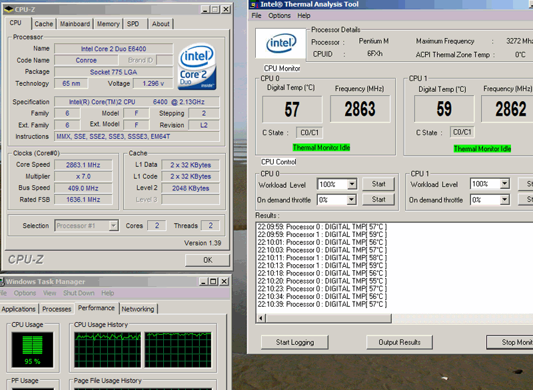The image size is (533, 390).
Task: Click result line 22:10:39 Processor 0 57°C
Action: tap(322, 304)
